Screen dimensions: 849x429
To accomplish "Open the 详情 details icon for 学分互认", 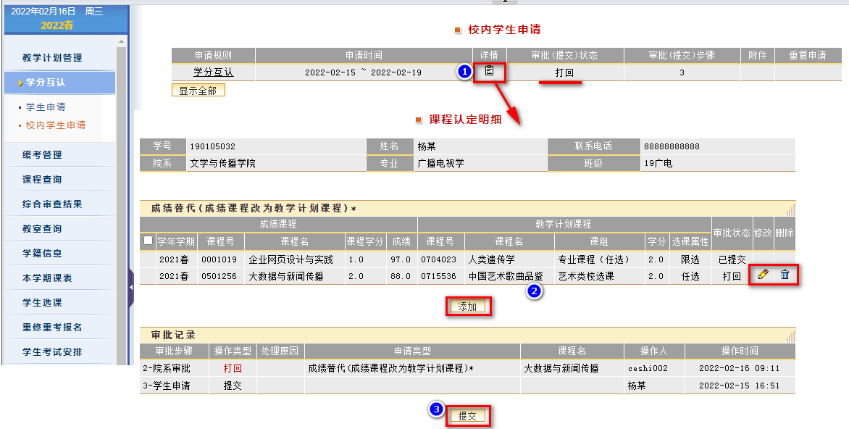I will click(x=490, y=71).
